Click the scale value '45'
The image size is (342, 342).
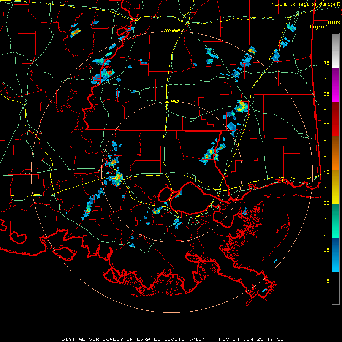tap(326, 157)
